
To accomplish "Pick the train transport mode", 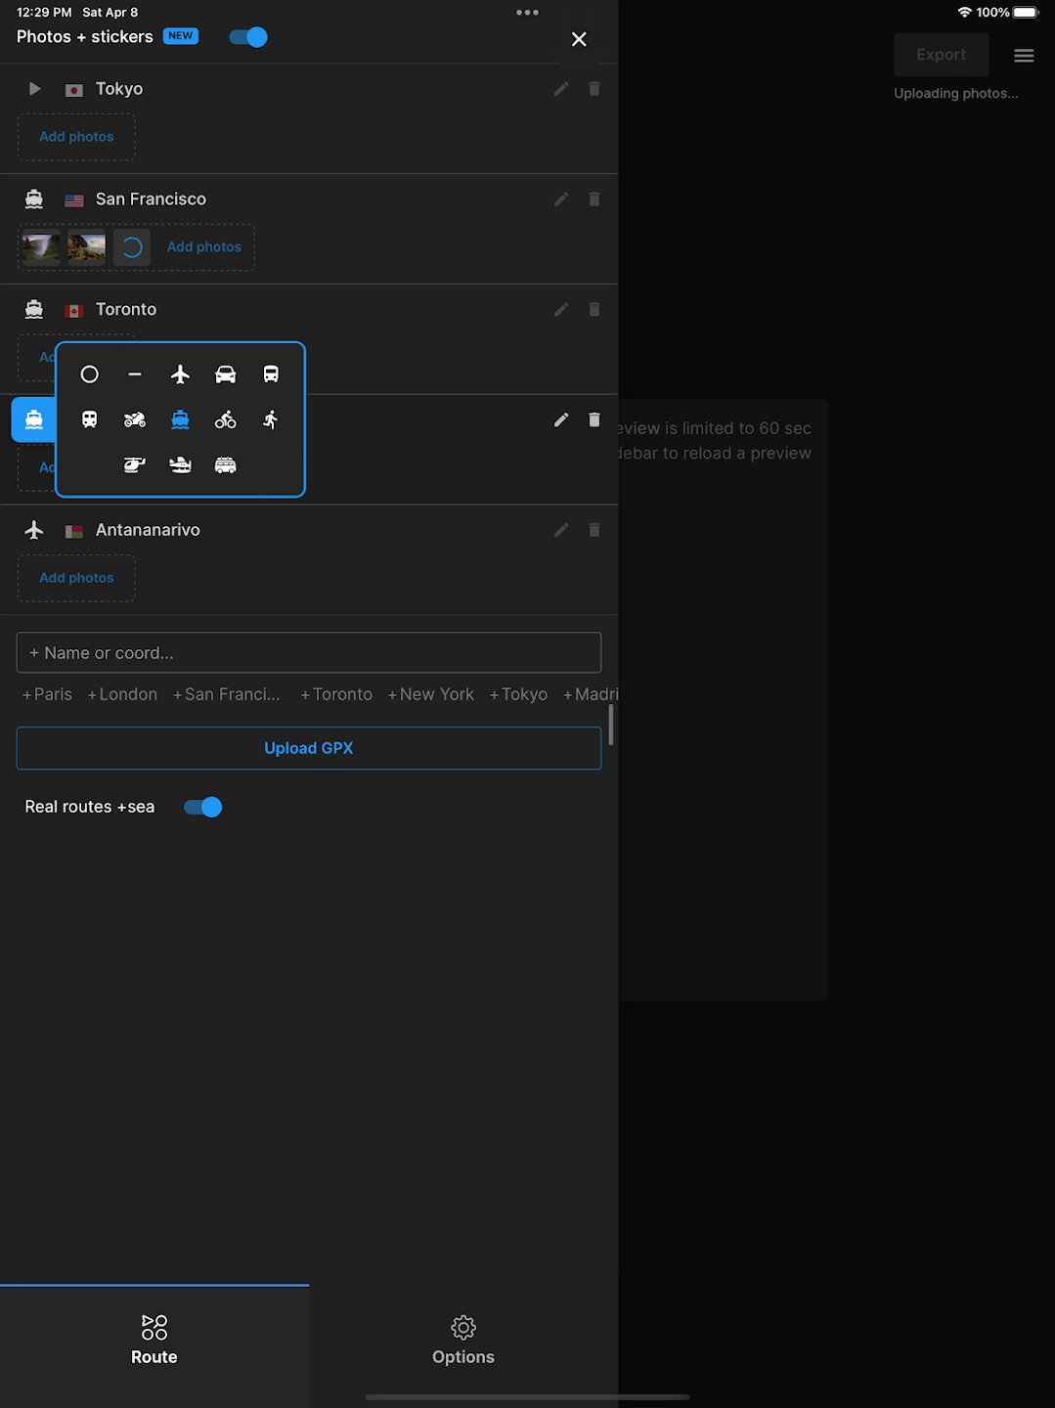I will pyautogui.click(x=90, y=419).
